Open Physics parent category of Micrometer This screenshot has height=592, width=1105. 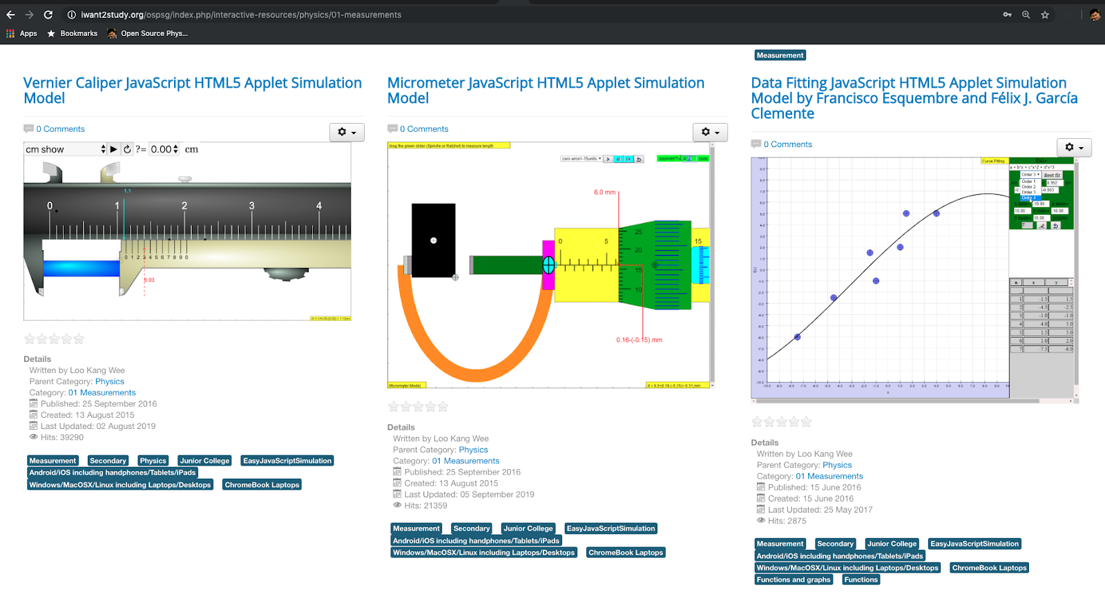tap(474, 450)
